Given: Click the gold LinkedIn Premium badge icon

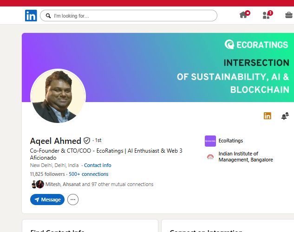Looking at the screenshot, I should (268, 116).
